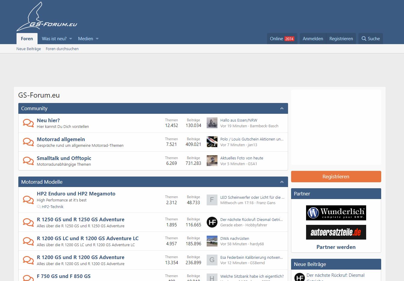
Task: Click the forum icon beside R 1200 GS und R 1200 GS Adventure
Action: 28,260
